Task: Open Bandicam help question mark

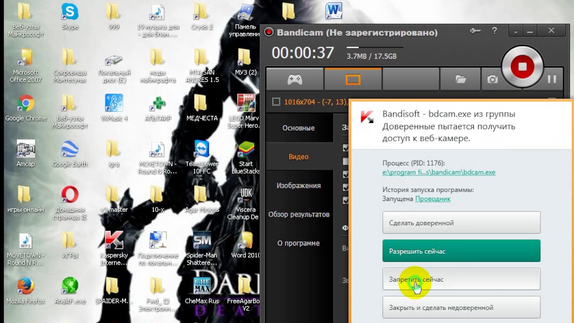Action: 494,31
